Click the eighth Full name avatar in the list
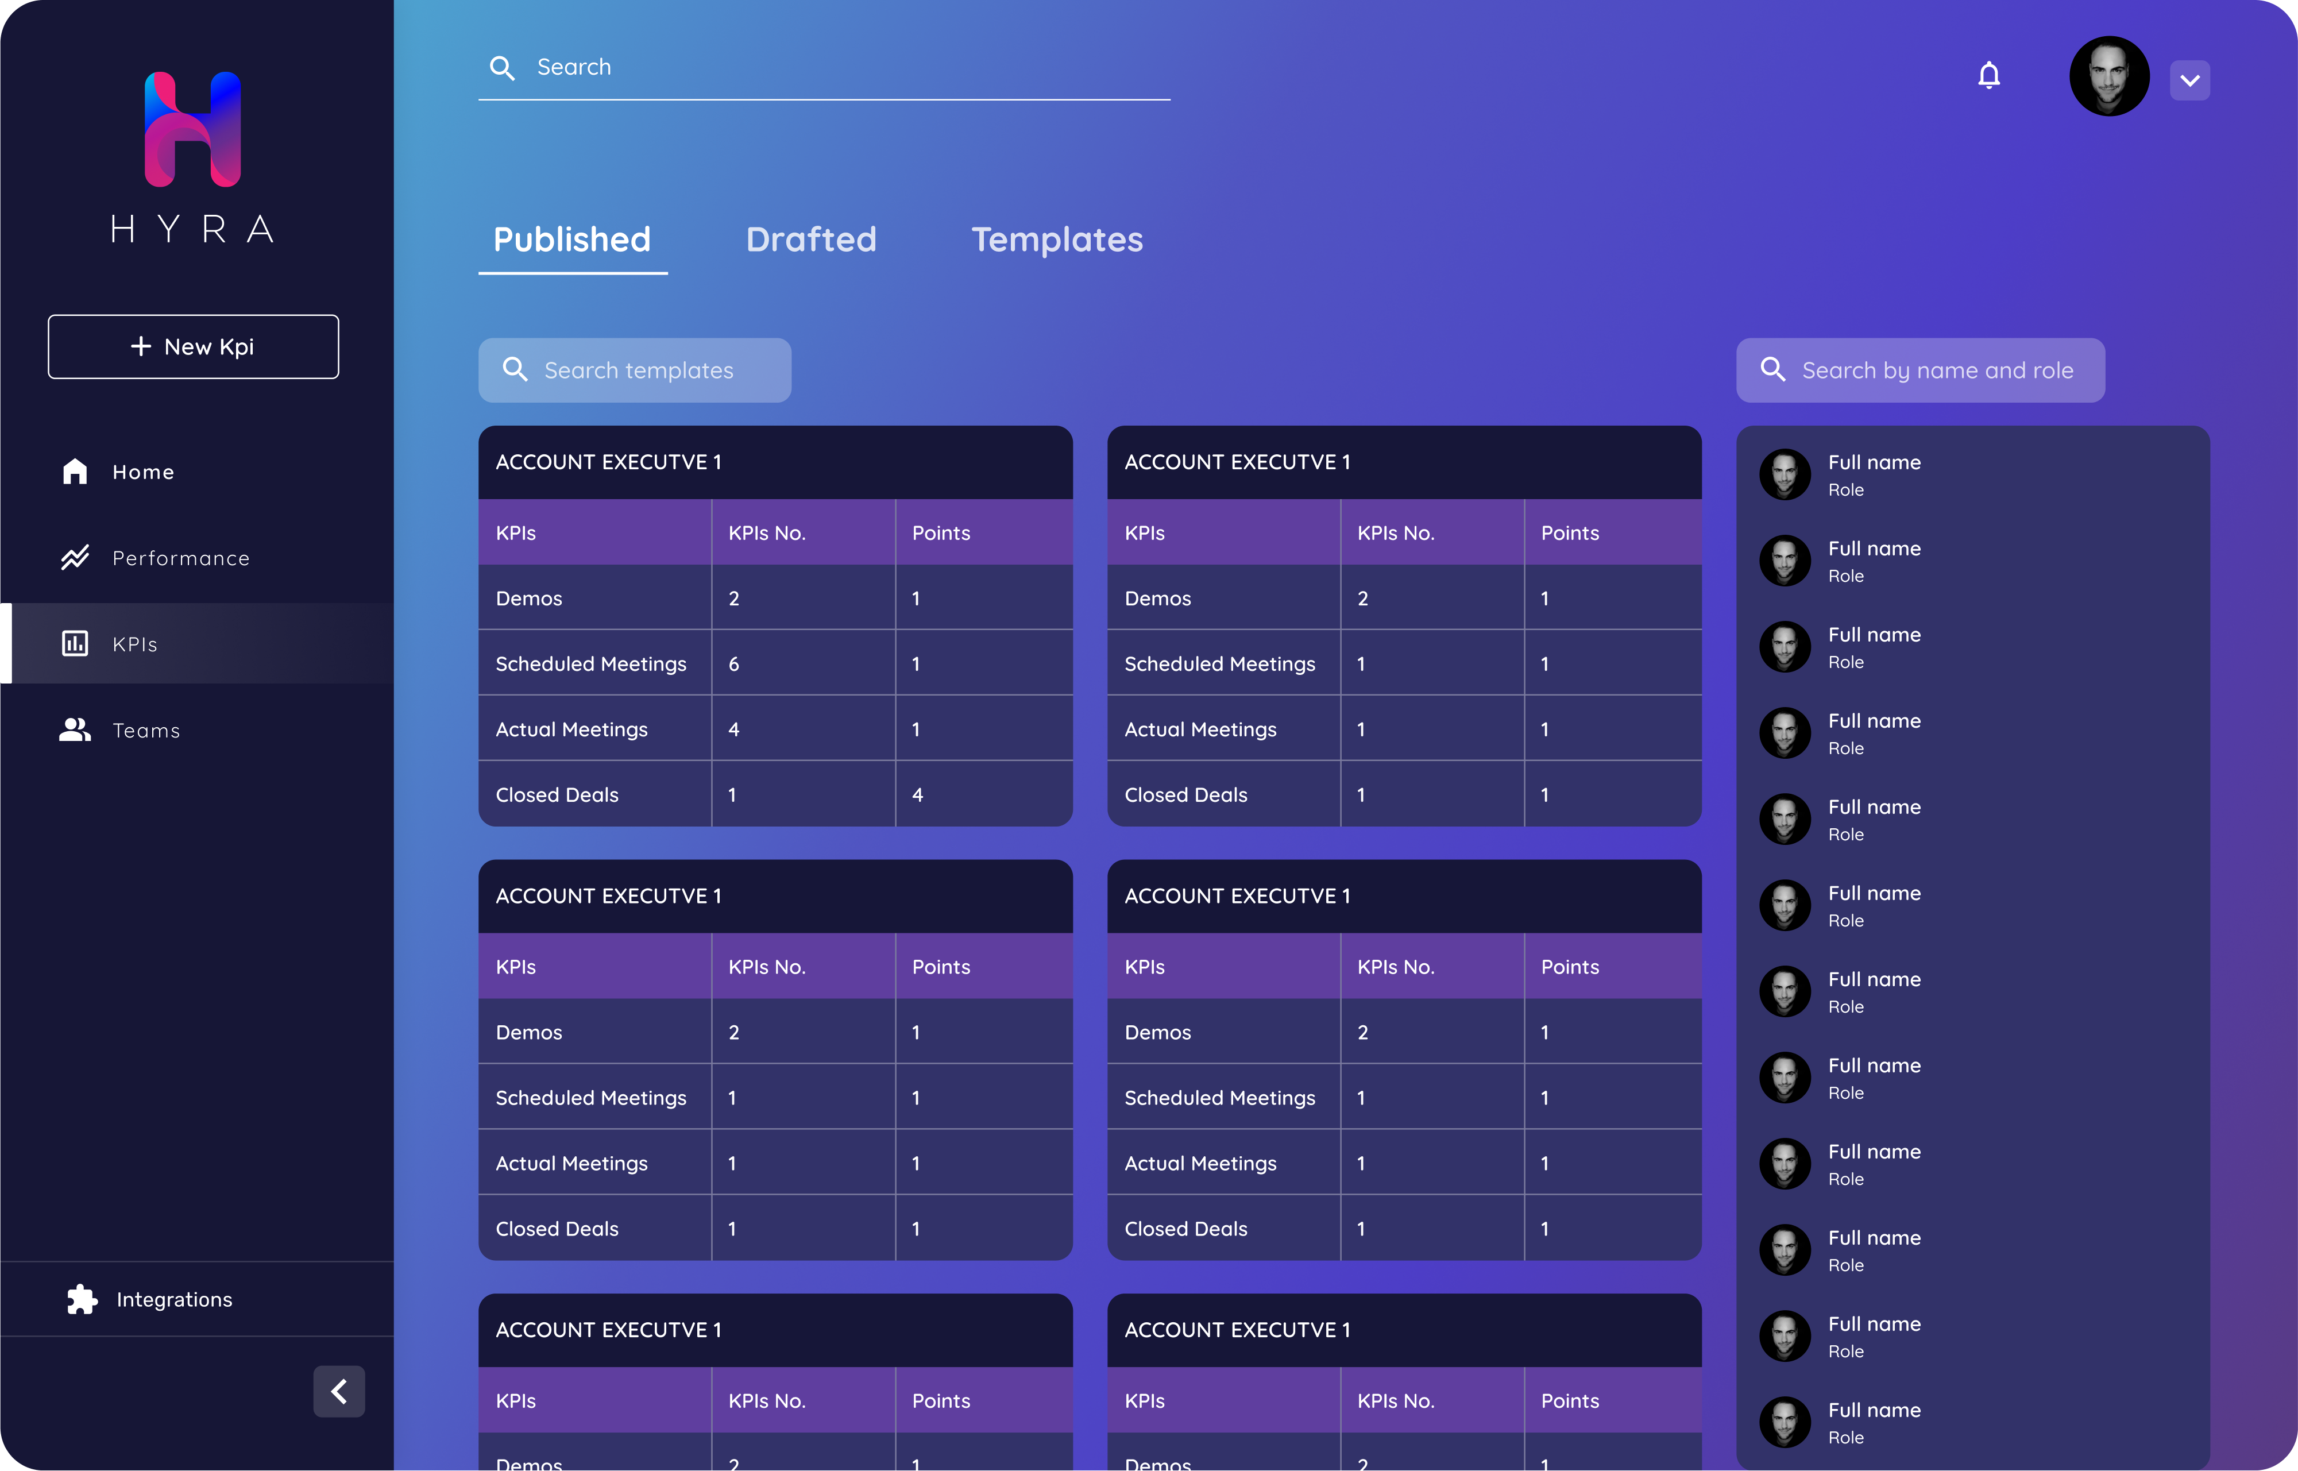Screen dimensions: 2298x1471 tap(1785, 1078)
